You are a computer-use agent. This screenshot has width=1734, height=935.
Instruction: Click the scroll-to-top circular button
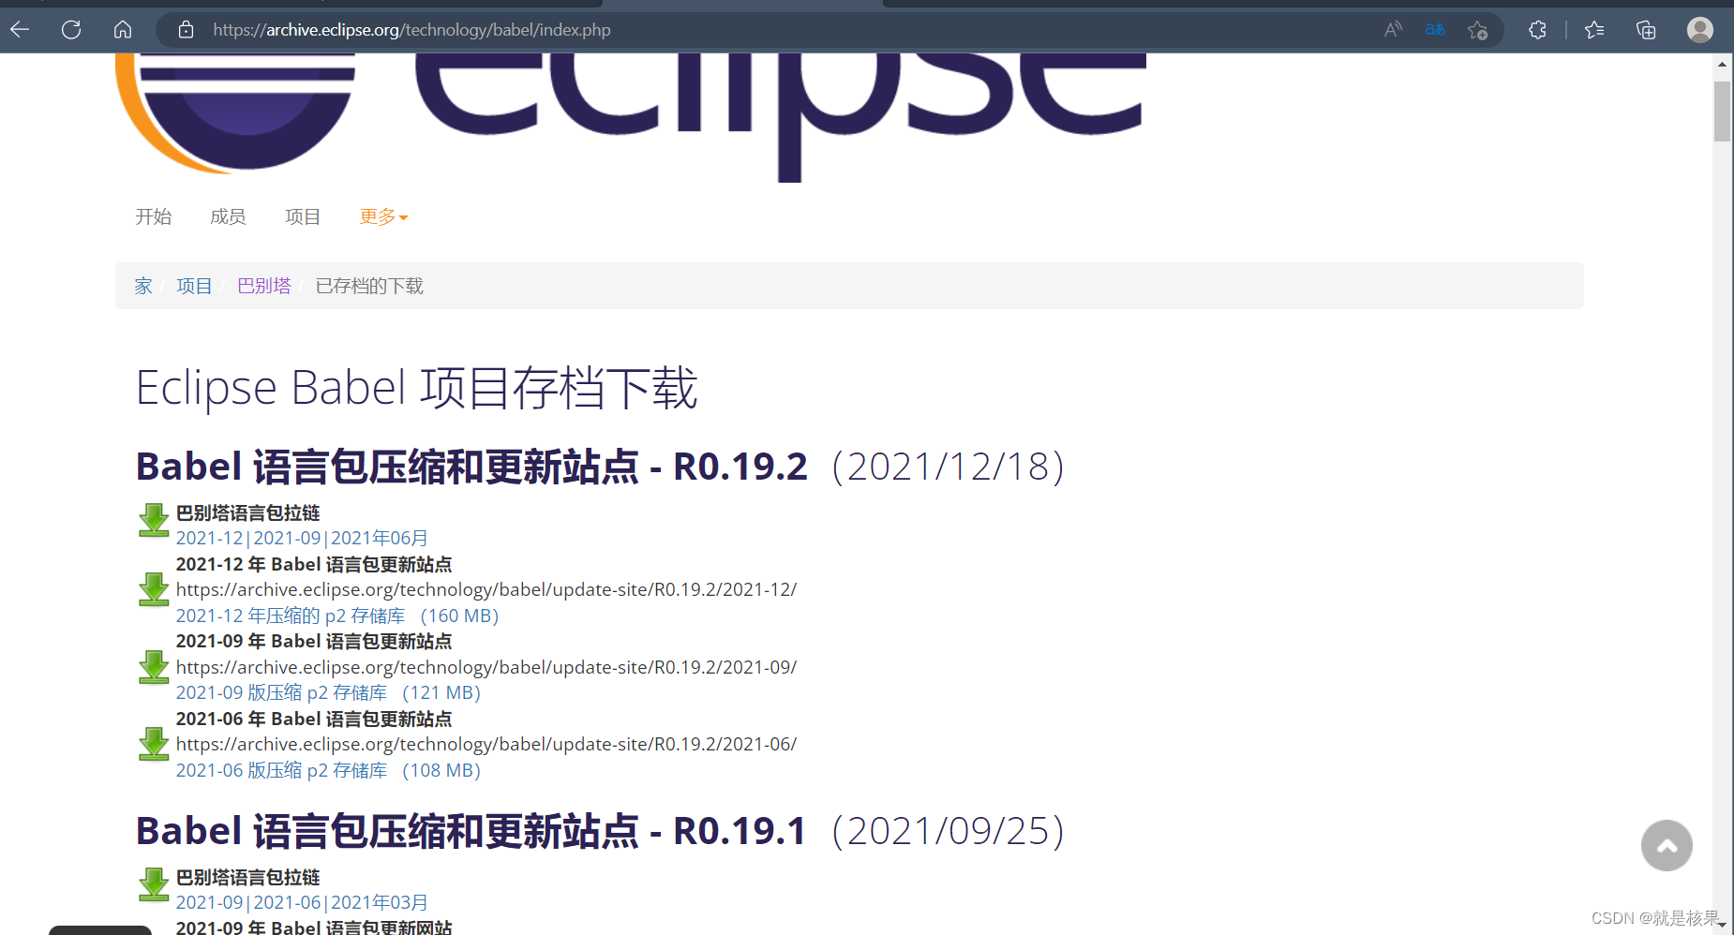click(x=1667, y=845)
